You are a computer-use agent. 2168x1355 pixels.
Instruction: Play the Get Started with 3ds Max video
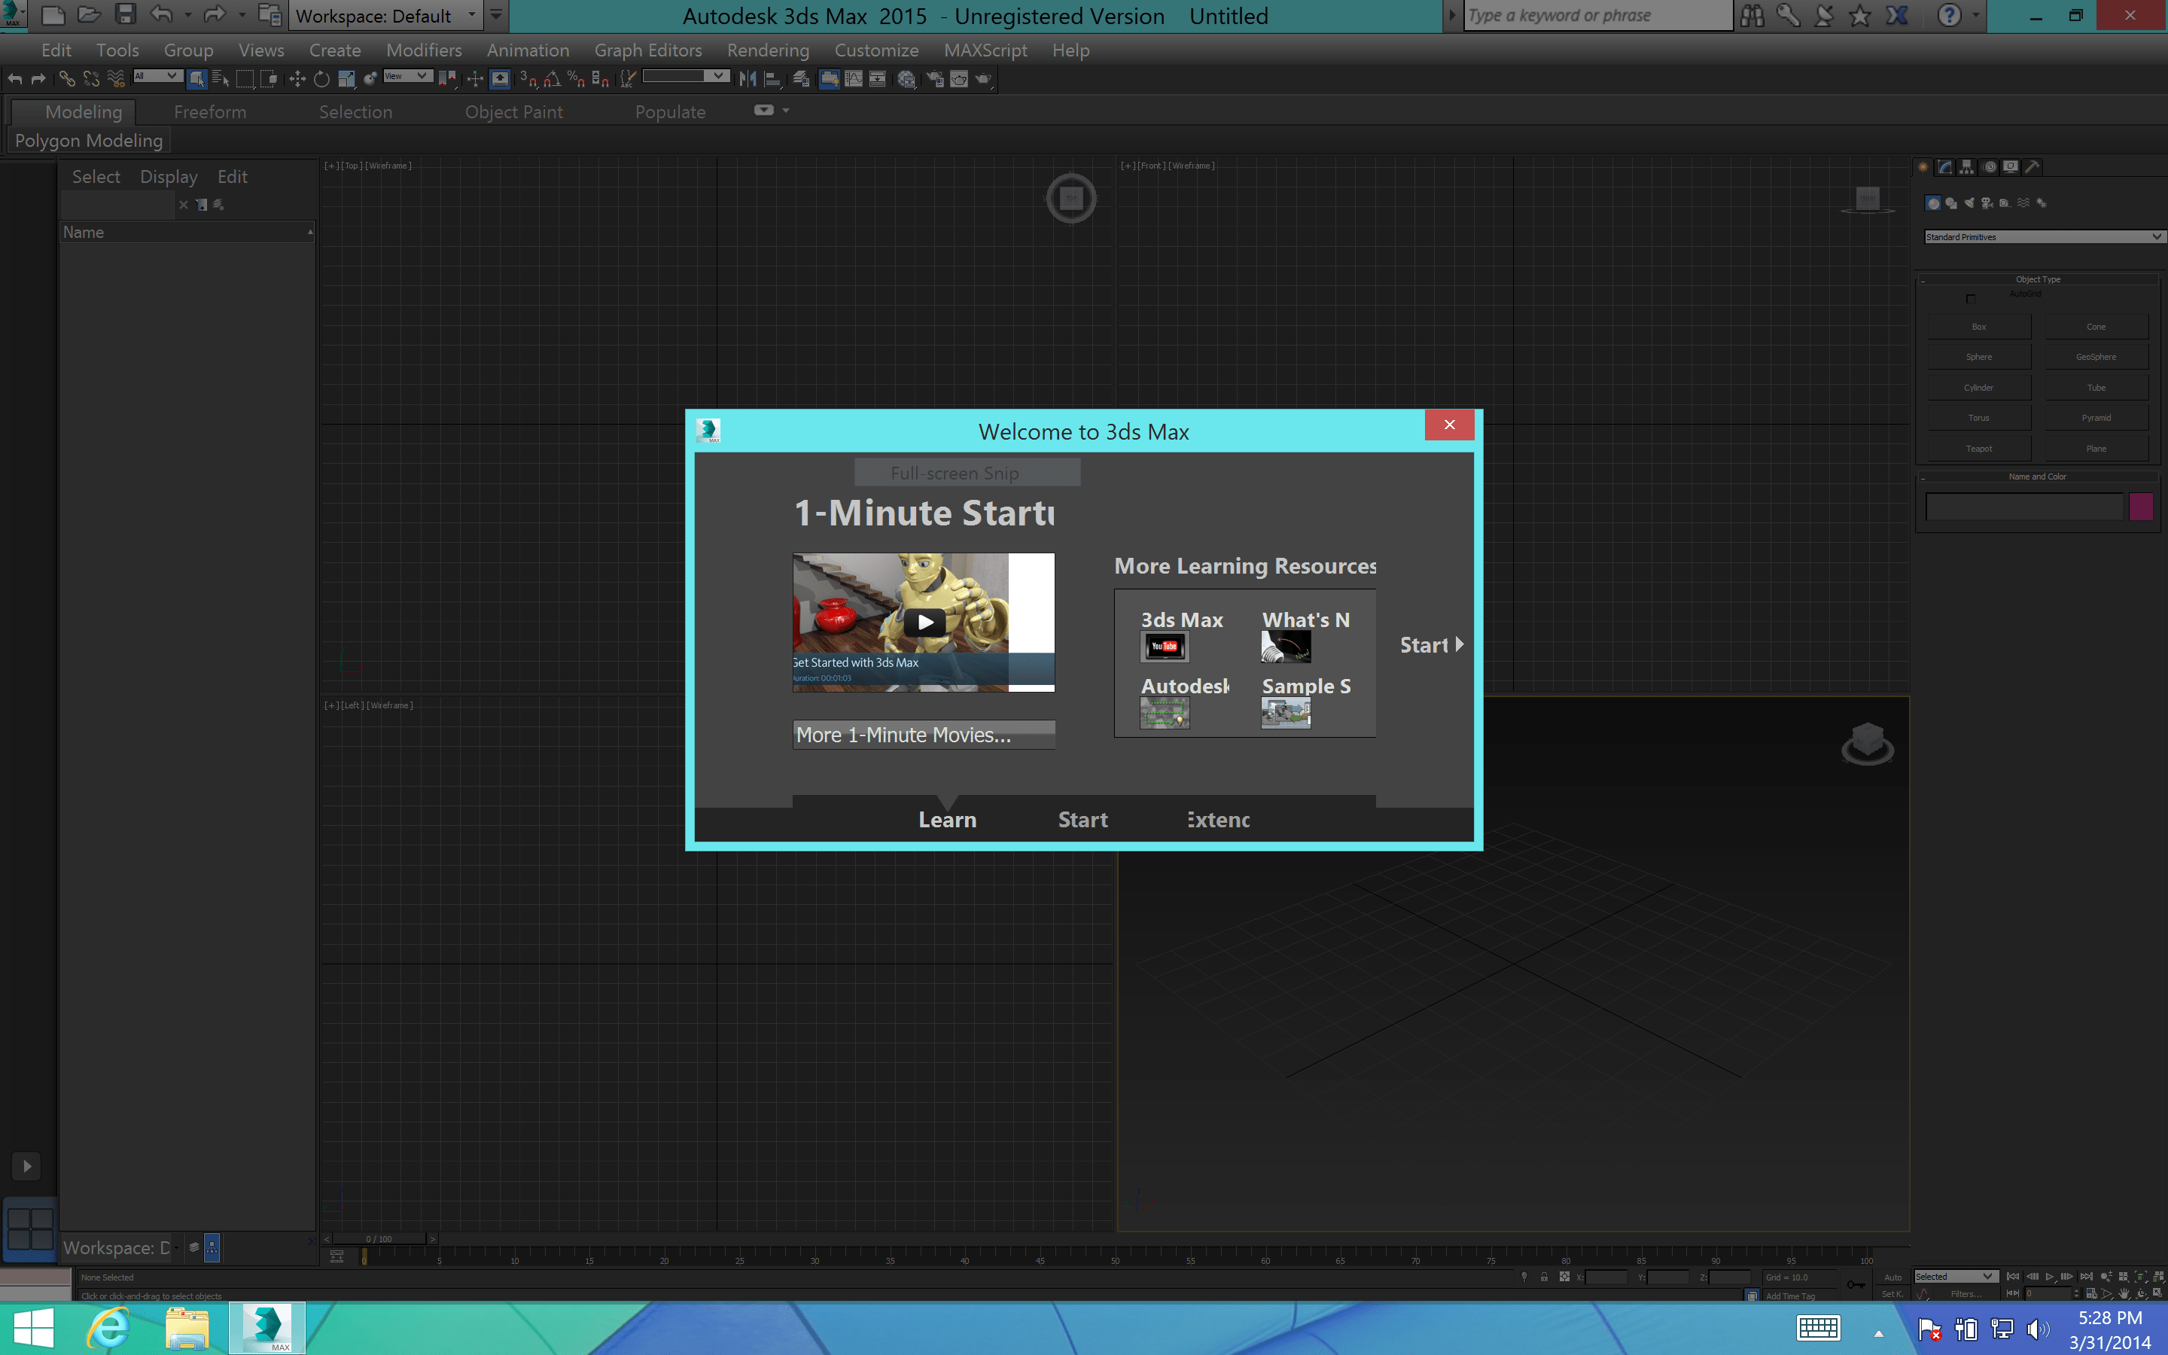pos(924,622)
